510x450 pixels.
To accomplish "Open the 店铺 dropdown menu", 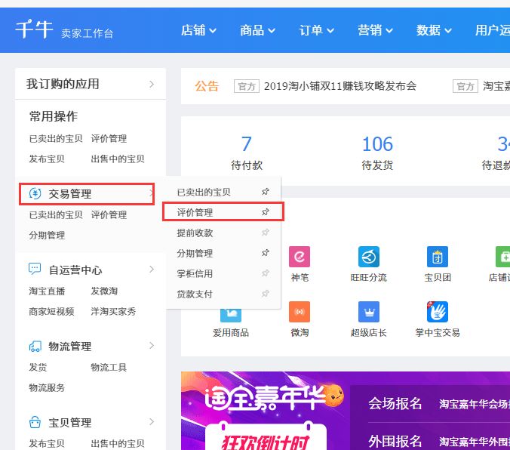I will [198, 30].
